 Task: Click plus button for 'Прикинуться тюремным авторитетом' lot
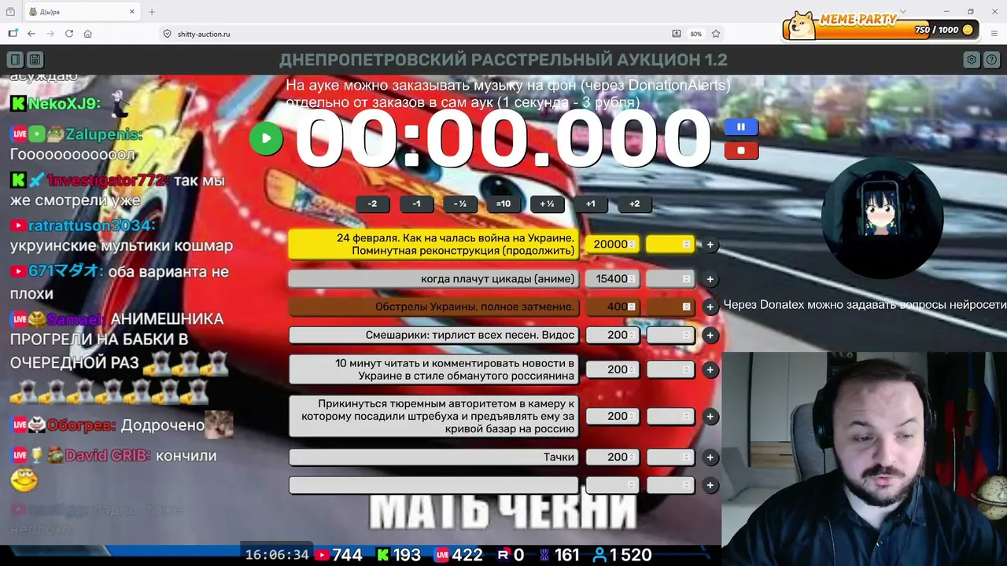[710, 417]
